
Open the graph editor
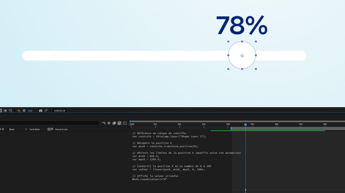125,123
